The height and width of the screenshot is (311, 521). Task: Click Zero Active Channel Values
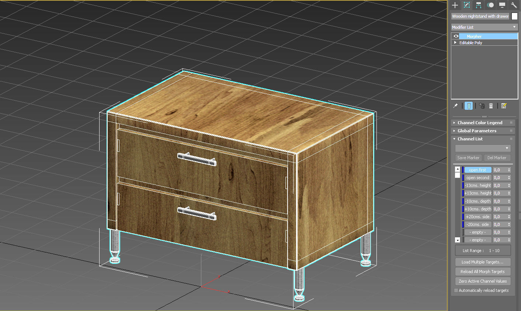point(483,281)
